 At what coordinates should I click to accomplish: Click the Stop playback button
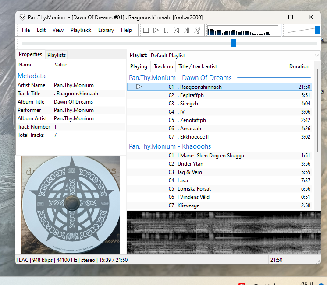tap(146, 30)
